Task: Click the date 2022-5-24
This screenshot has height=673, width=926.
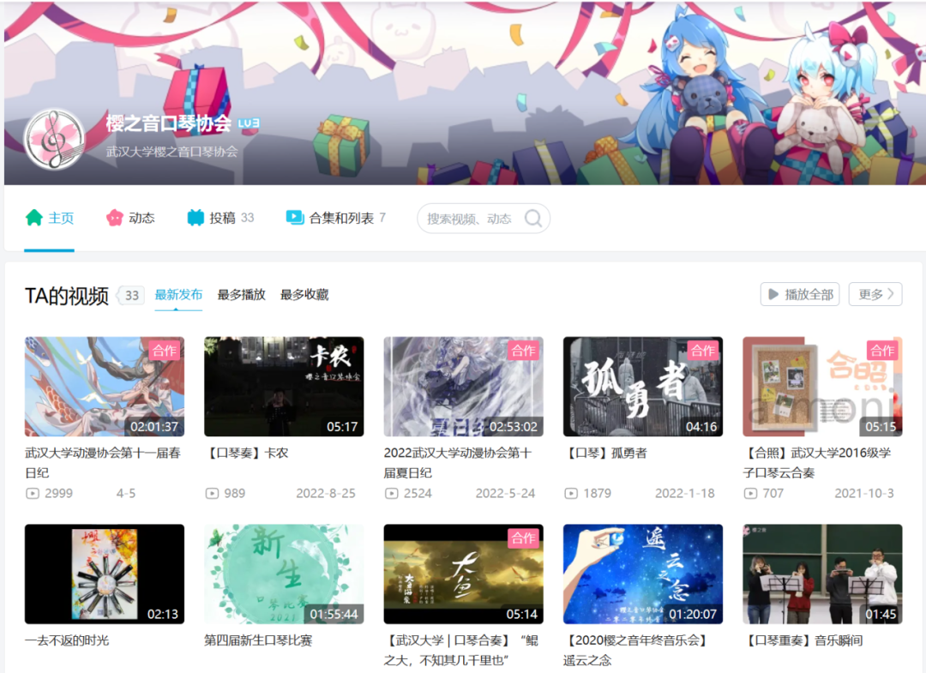Action: [506, 494]
